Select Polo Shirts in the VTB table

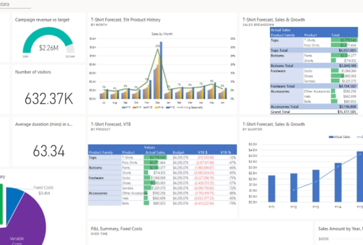(129, 162)
